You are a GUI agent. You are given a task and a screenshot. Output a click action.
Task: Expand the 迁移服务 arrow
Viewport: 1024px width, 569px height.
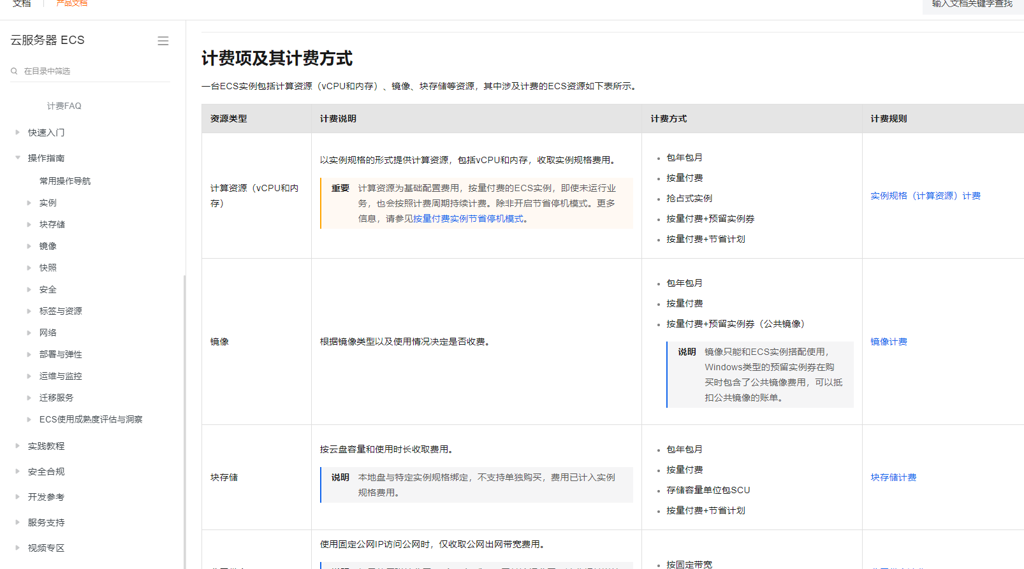pyautogui.click(x=29, y=398)
